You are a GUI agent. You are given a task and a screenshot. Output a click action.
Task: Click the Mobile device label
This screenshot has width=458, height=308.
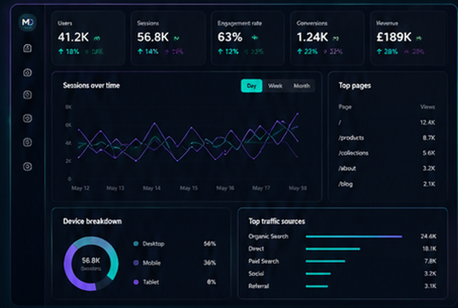151,263
